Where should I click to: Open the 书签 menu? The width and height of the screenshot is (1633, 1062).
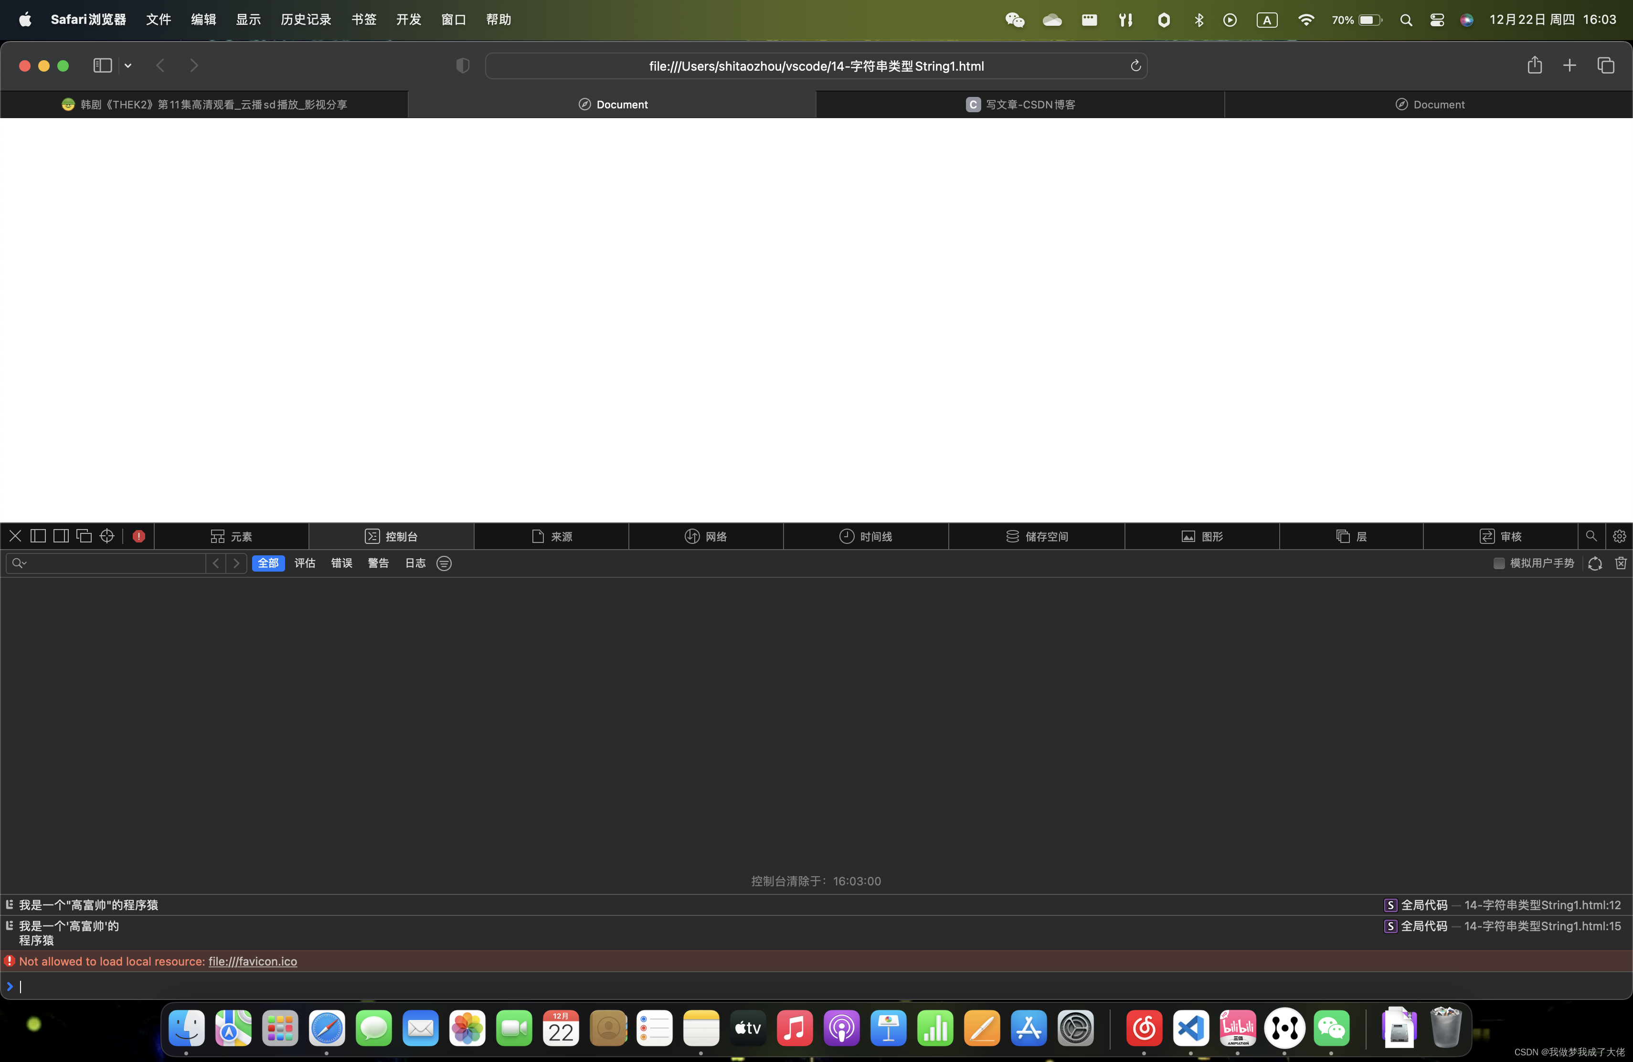click(x=364, y=19)
